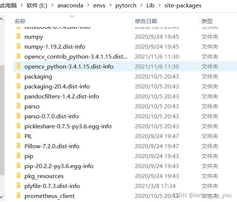This screenshot has width=237, height=202.
Task: Sort by the 名称 column header
Action: pos(20,21)
